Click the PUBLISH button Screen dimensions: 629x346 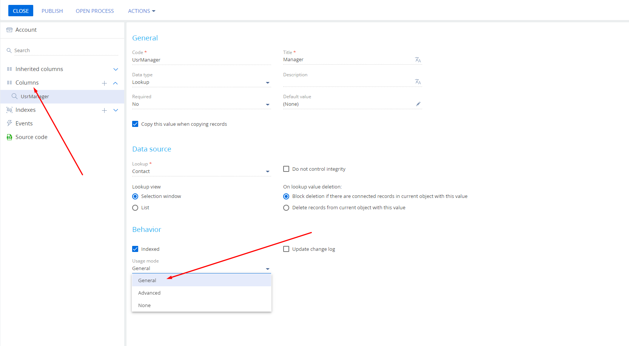coord(52,11)
